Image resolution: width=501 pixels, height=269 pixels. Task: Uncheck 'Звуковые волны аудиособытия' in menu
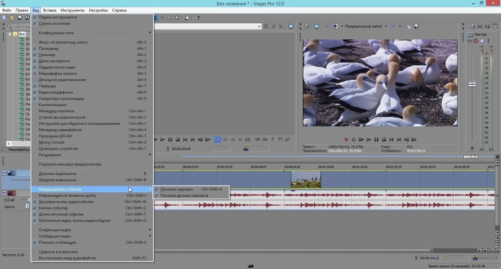tap(66, 202)
